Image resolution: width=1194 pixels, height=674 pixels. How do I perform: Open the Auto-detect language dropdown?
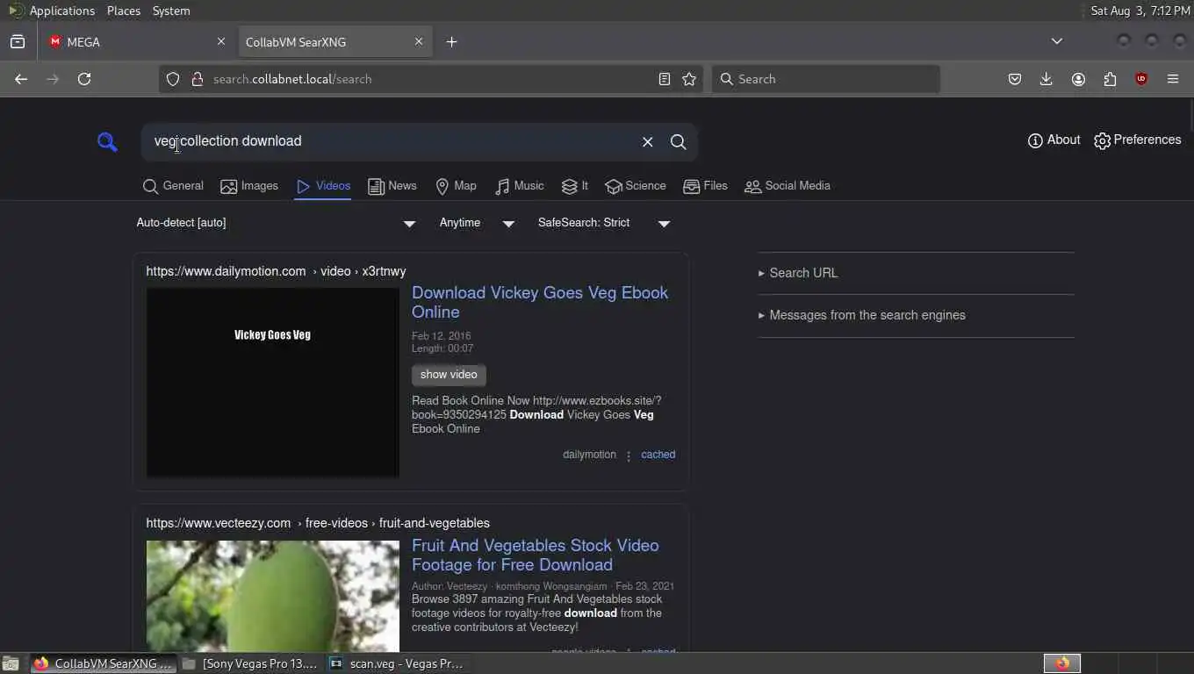276,223
